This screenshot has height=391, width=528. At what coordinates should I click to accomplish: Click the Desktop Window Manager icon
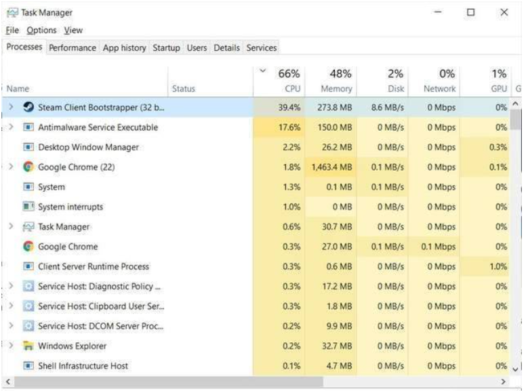28,147
